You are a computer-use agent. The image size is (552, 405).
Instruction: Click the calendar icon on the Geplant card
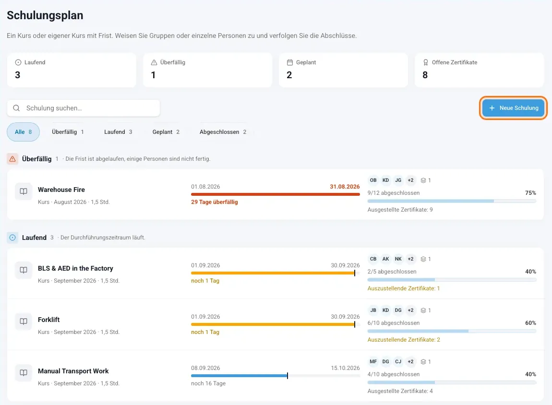pos(290,62)
